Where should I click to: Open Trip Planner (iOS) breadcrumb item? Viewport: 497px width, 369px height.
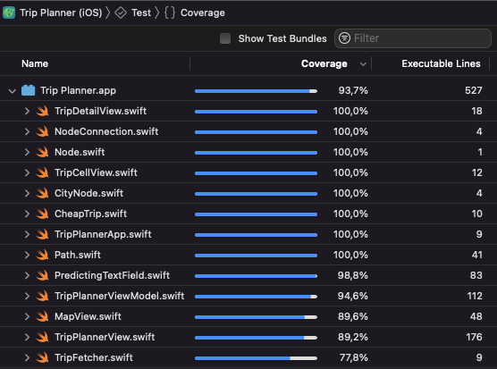coord(61,13)
